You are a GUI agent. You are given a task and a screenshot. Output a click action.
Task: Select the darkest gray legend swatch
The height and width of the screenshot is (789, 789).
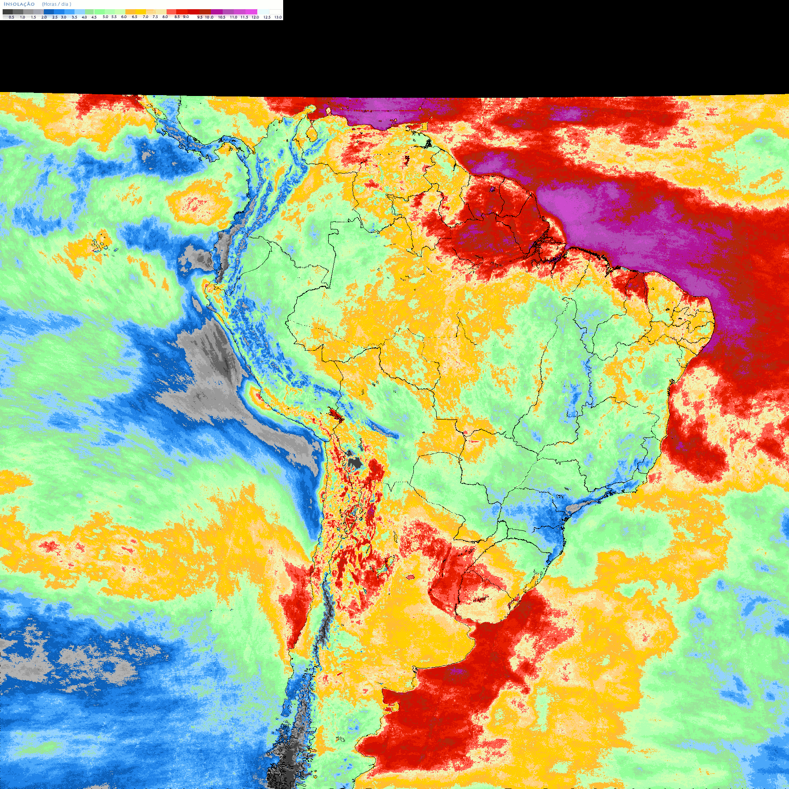7,12
